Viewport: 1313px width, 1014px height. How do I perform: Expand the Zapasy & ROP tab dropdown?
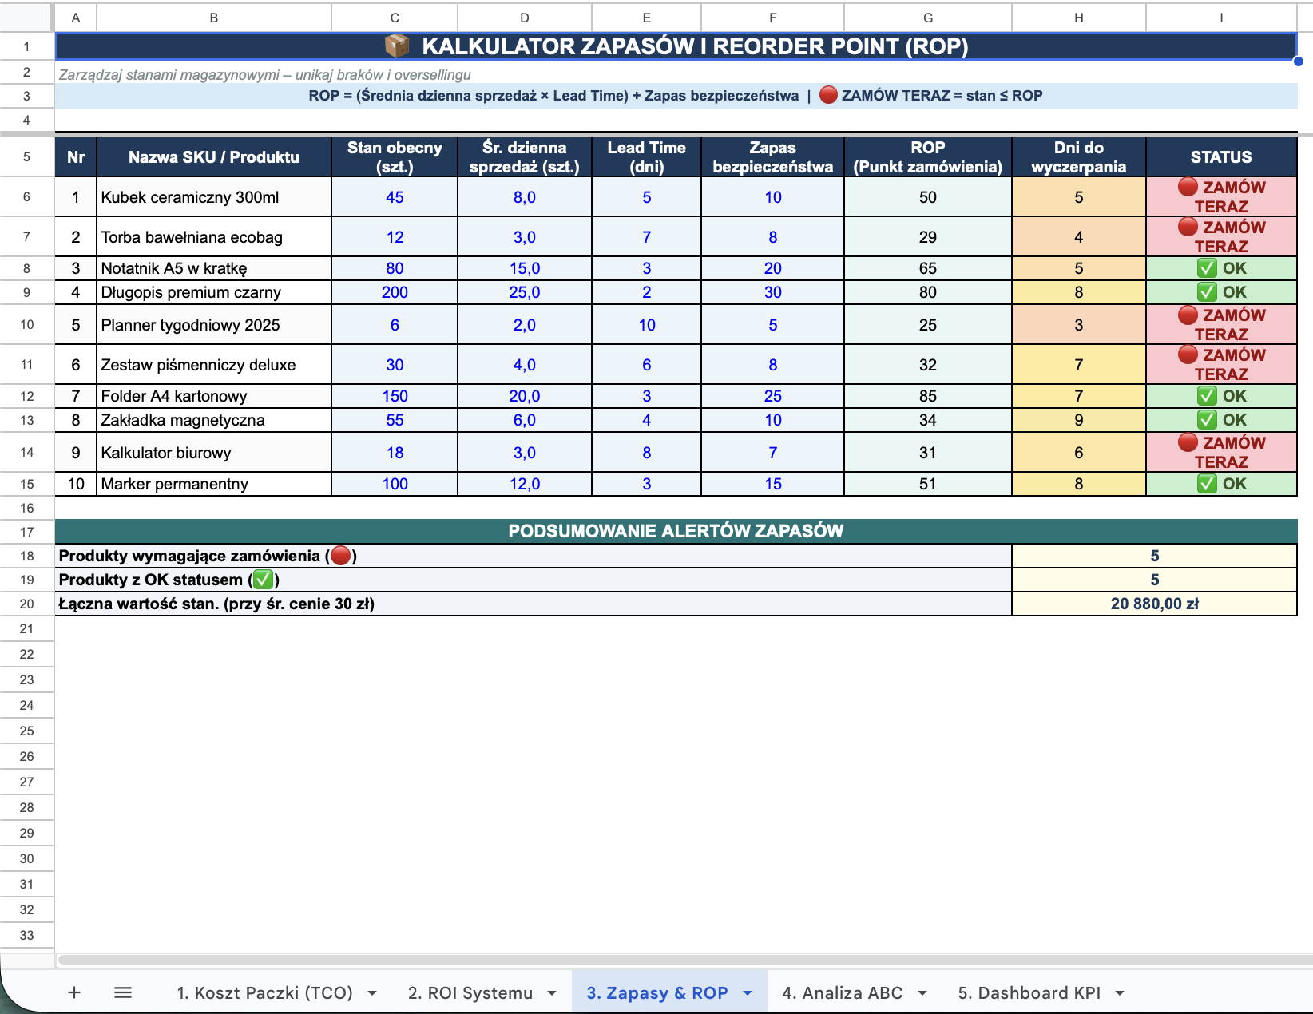[748, 993]
